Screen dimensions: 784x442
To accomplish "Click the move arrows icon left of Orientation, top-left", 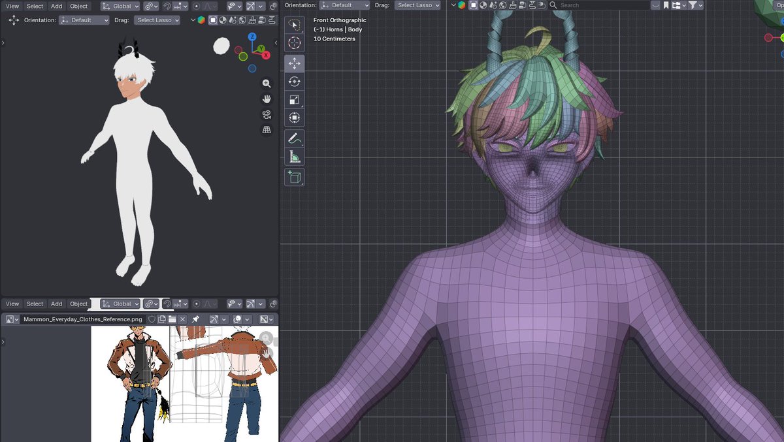I will point(13,20).
